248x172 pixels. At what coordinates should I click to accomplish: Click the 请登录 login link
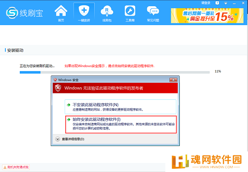coord(206,3)
